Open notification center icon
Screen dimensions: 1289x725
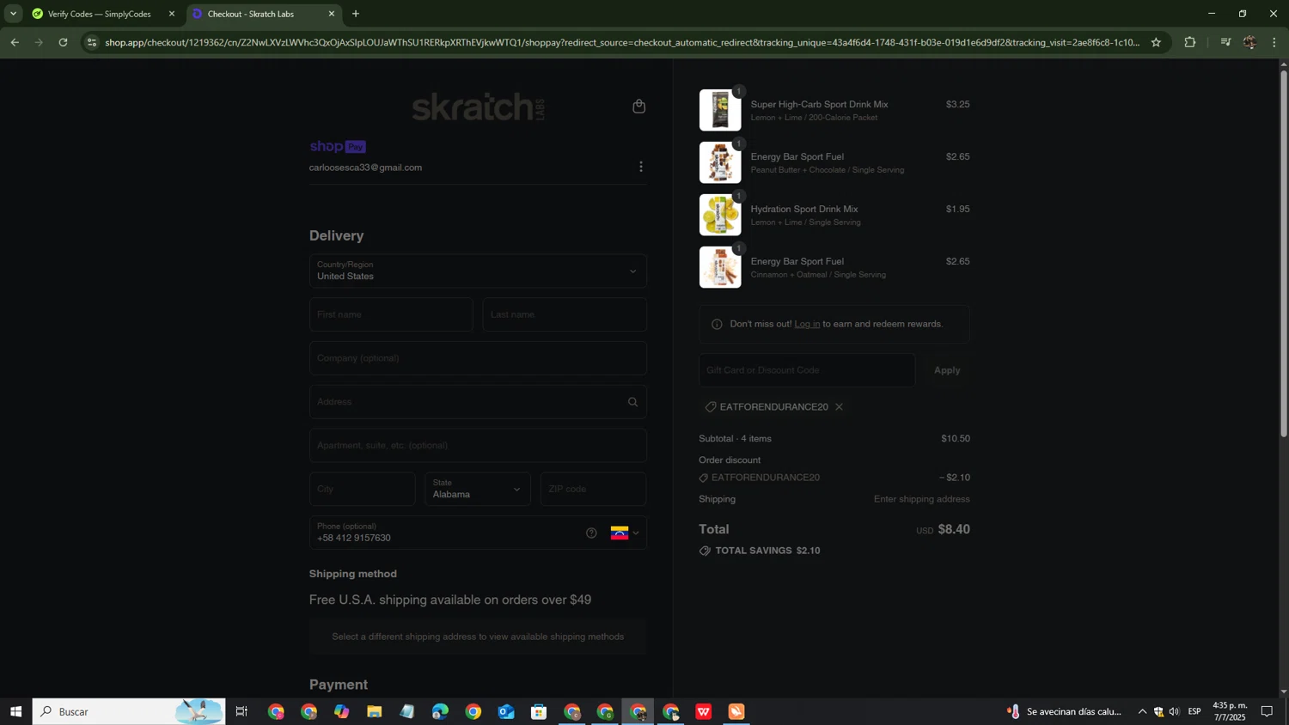pyautogui.click(x=1267, y=711)
